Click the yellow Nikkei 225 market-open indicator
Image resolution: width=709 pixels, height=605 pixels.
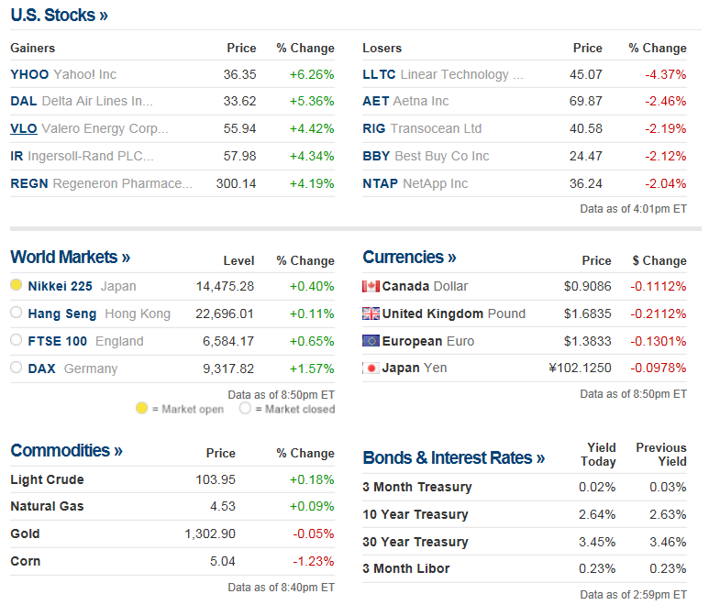click(x=16, y=286)
